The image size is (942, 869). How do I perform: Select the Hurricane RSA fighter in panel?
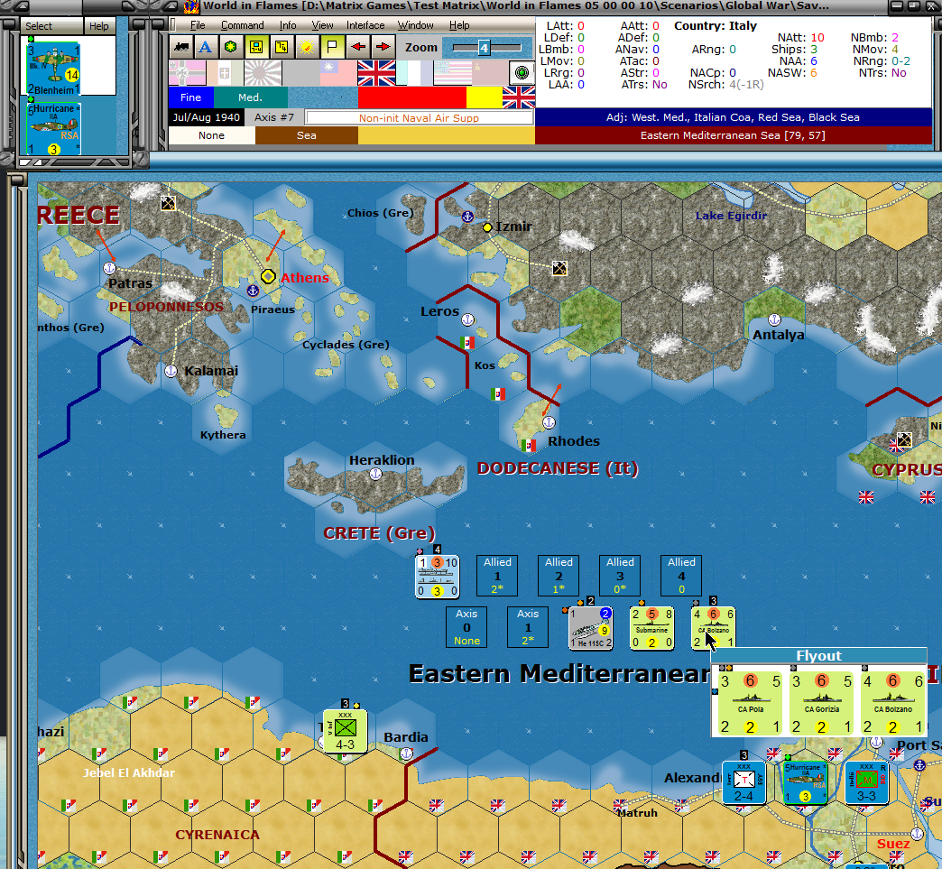coord(53,129)
